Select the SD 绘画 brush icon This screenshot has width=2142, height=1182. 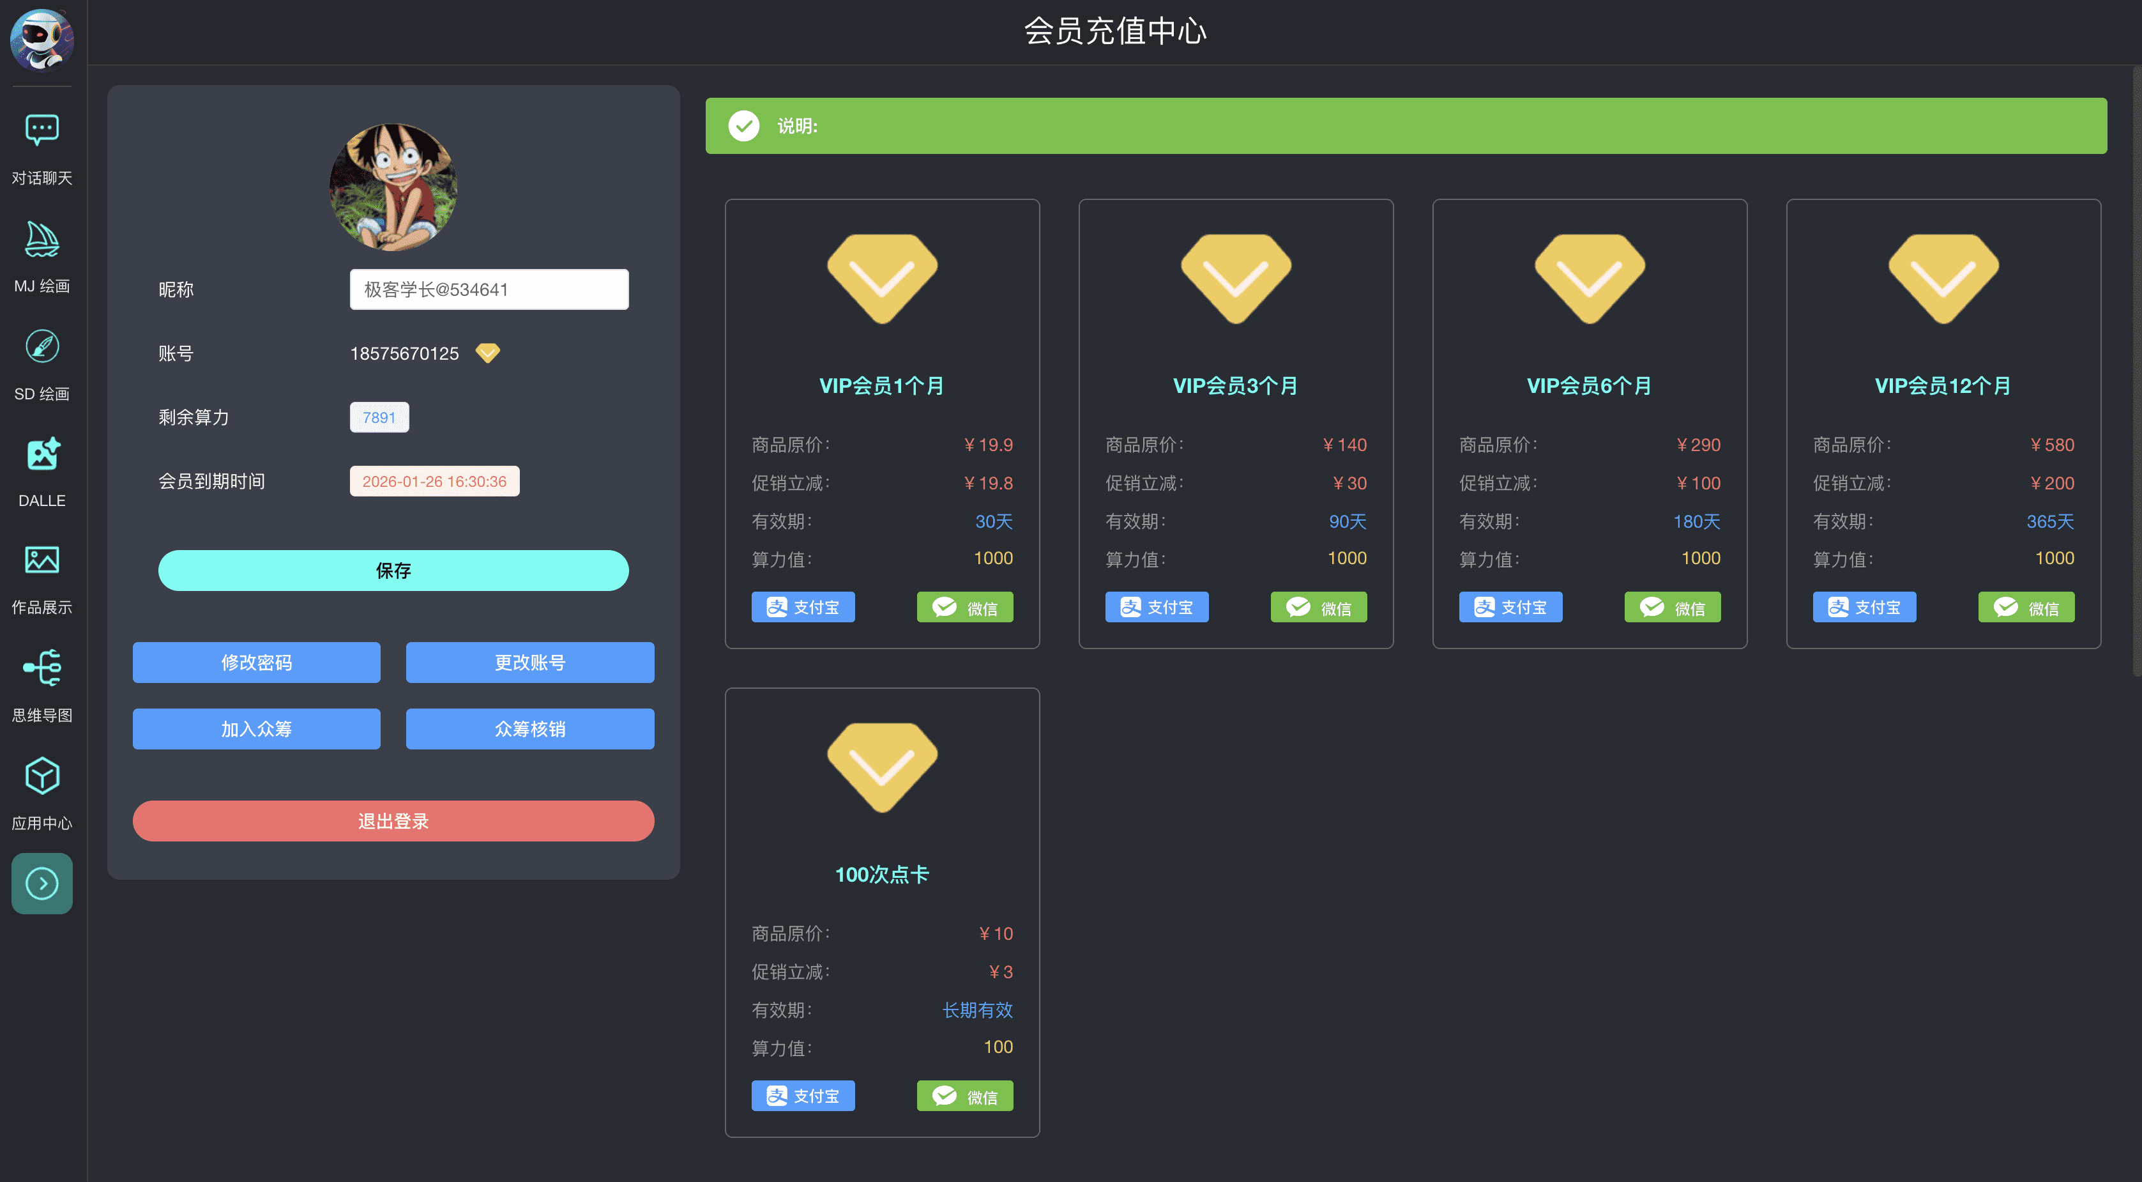[x=42, y=347]
